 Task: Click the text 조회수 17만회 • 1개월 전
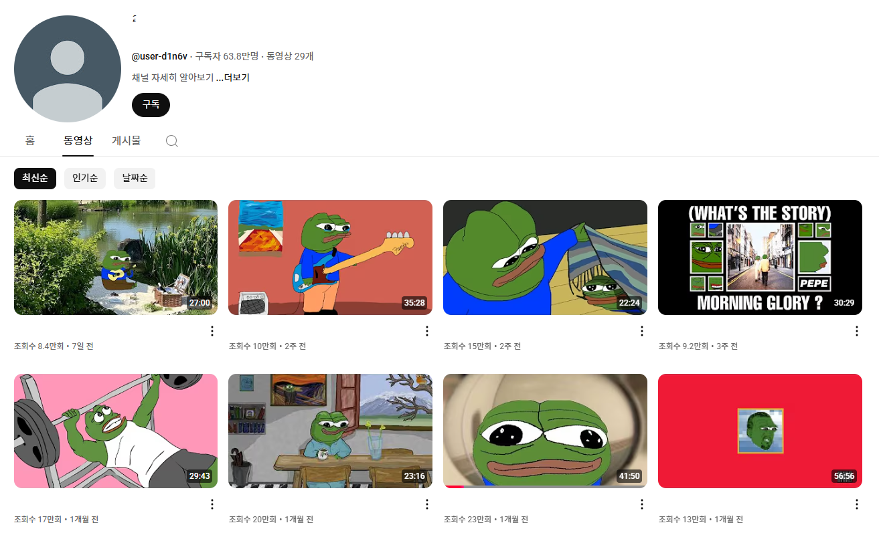coord(56,520)
